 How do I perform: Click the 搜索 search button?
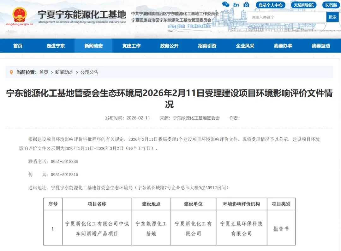[x=332, y=17]
